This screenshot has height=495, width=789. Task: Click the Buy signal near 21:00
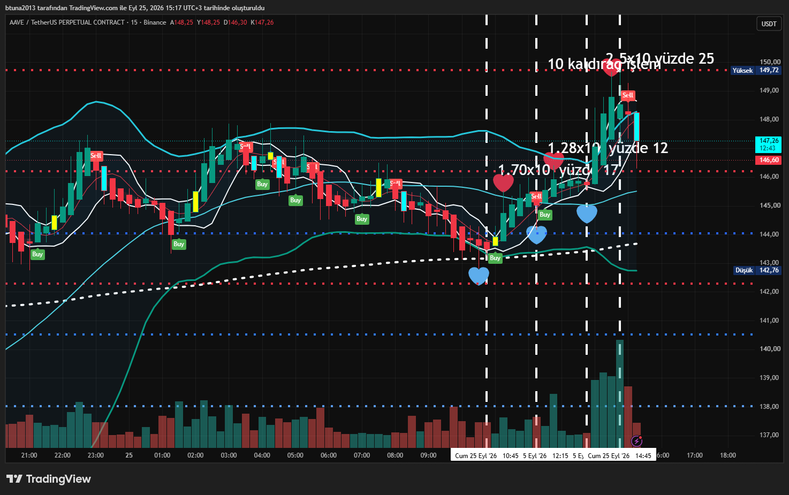37,254
